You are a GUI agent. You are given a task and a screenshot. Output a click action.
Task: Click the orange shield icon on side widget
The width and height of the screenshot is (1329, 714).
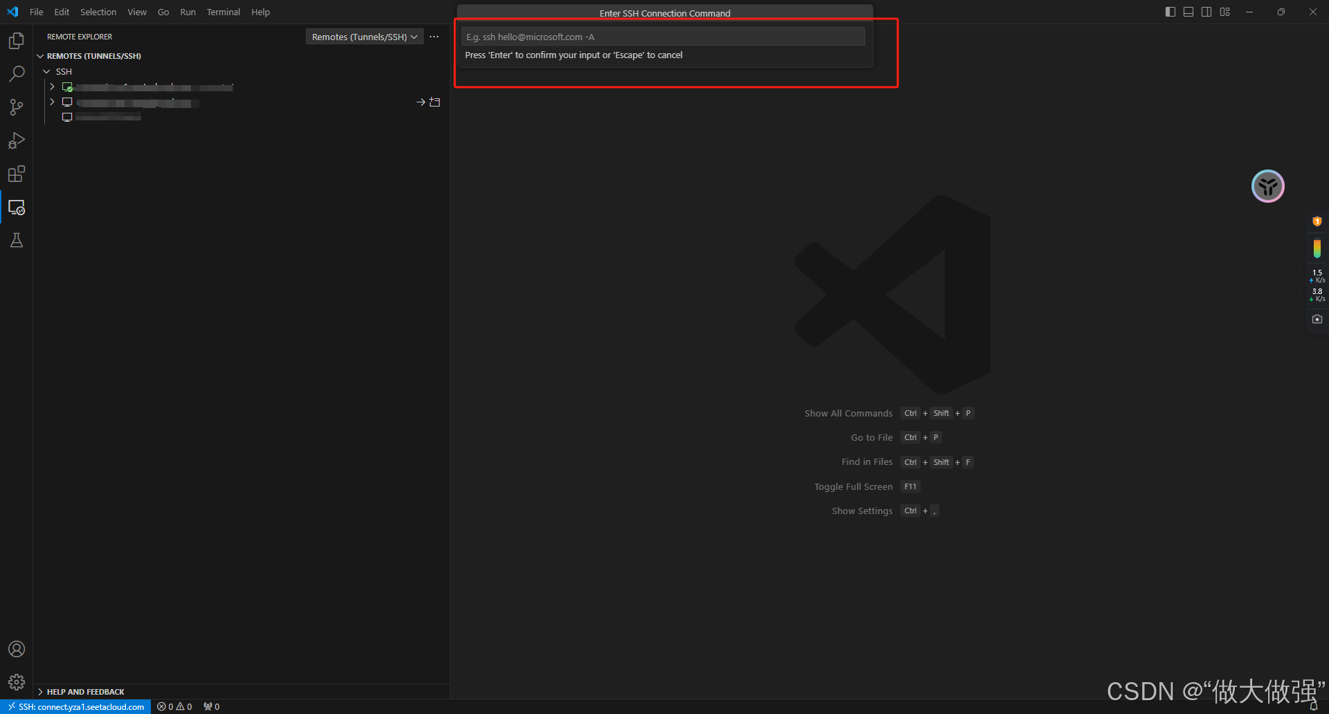pyautogui.click(x=1317, y=221)
